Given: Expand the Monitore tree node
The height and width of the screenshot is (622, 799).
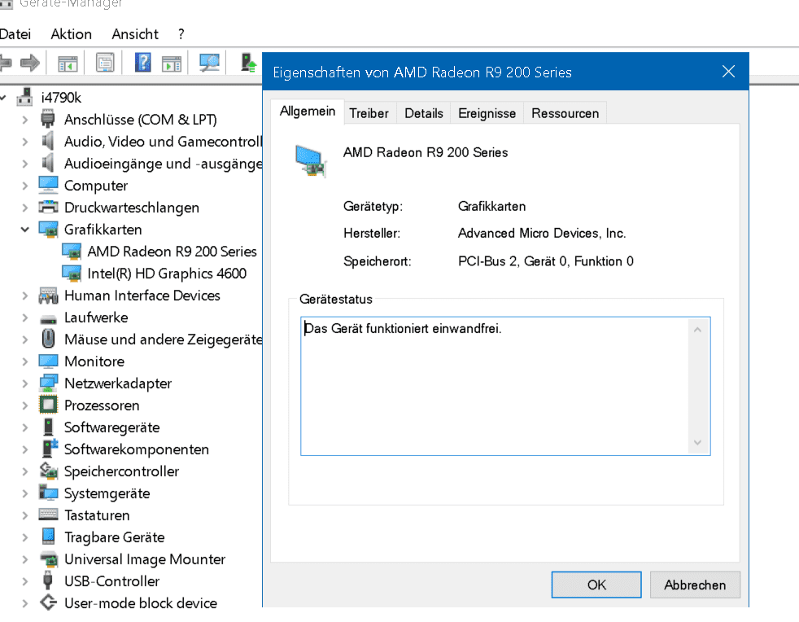Looking at the screenshot, I should coord(25,361).
